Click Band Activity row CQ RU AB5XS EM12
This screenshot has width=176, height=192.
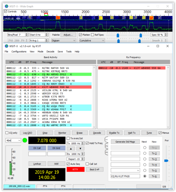click(x=49, y=74)
